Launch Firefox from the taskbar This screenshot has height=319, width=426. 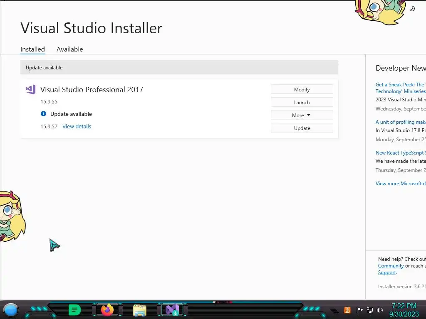point(107,310)
